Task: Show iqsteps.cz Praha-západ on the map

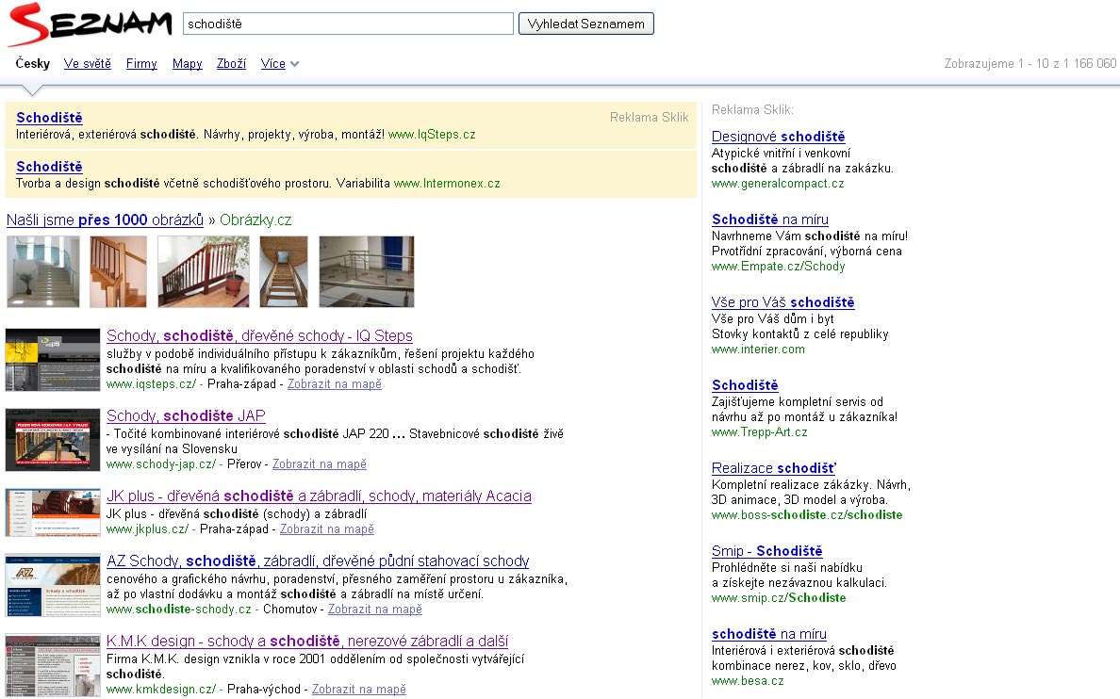Action: 335,384
